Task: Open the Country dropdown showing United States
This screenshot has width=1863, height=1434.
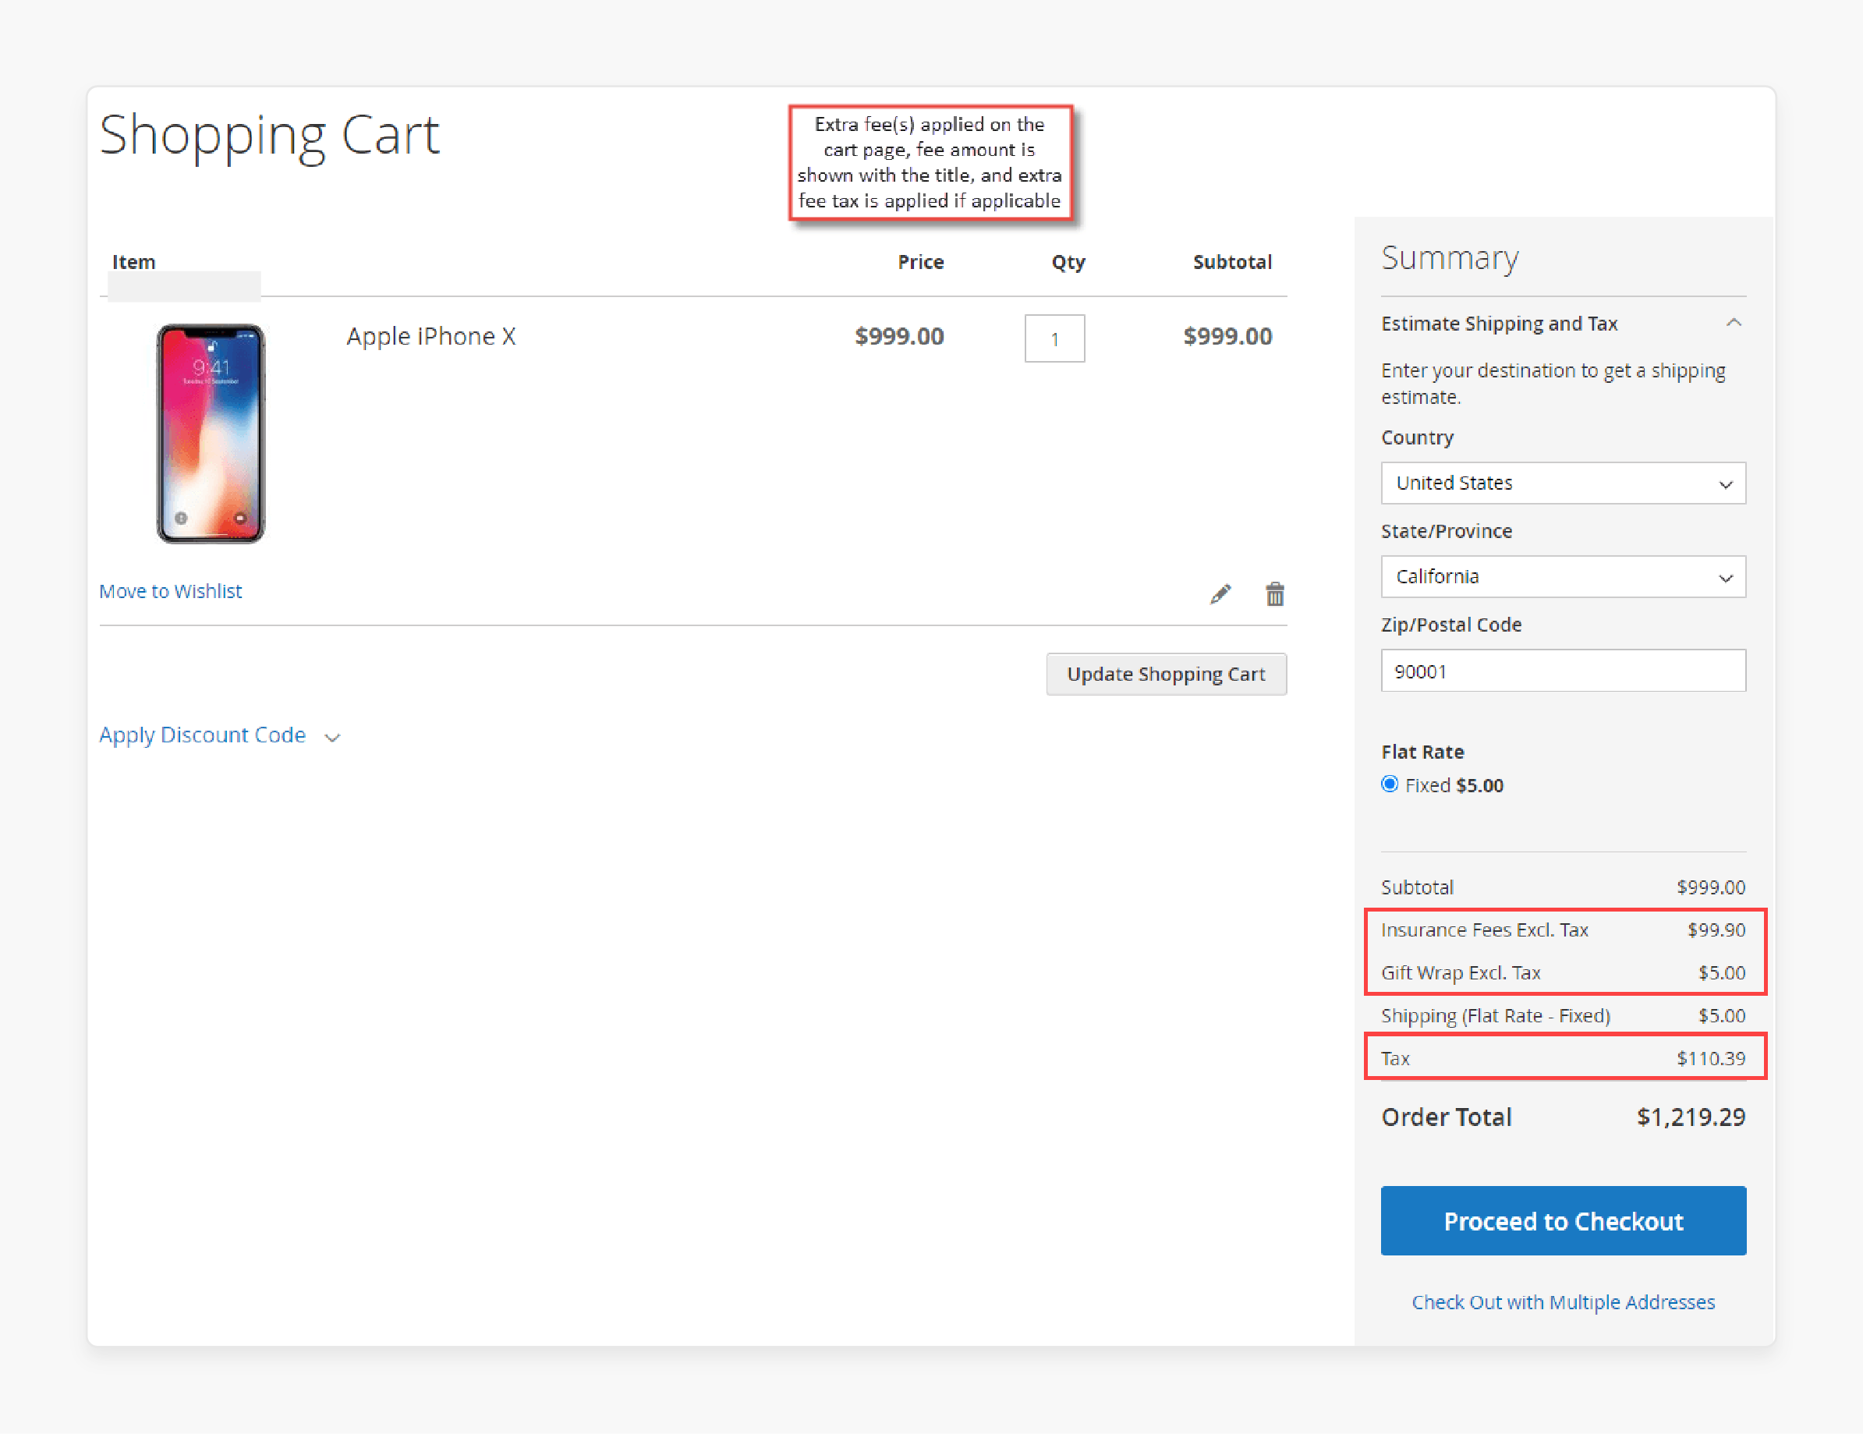Action: [x=1563, y=483]
